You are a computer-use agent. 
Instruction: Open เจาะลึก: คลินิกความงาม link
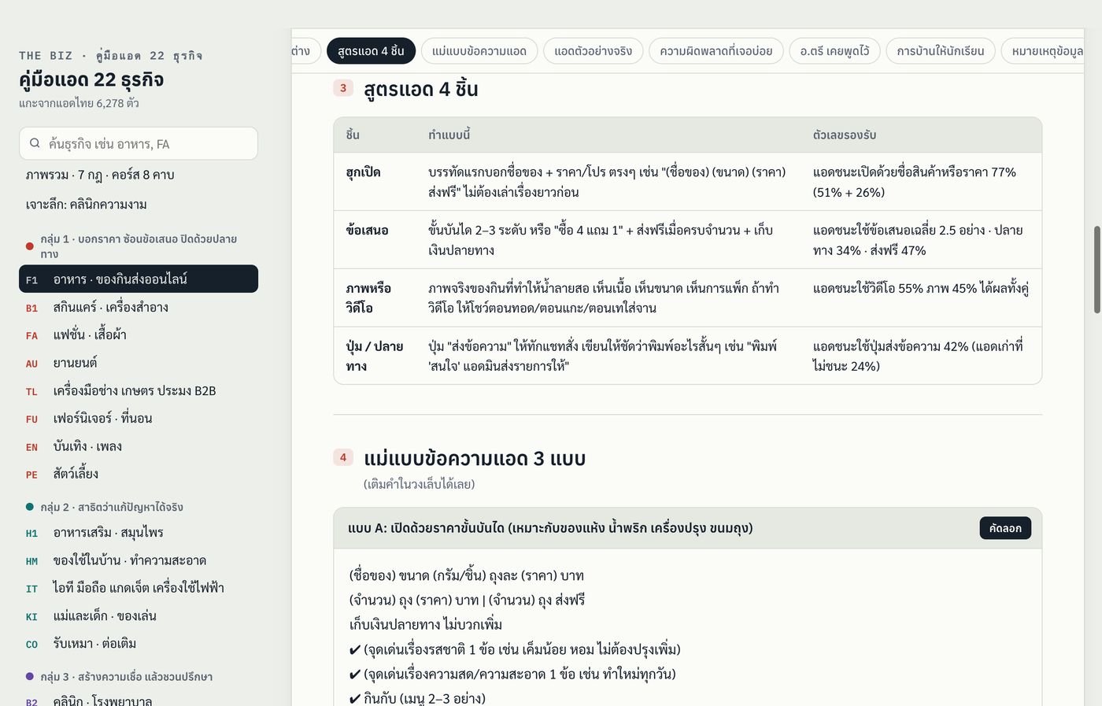139,205
